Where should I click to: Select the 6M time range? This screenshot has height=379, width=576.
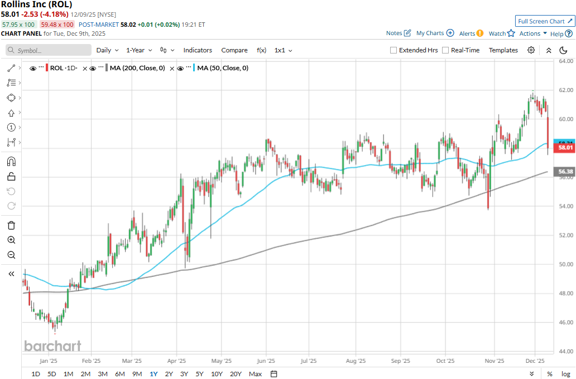click(119, 373)
